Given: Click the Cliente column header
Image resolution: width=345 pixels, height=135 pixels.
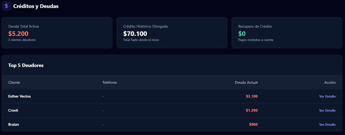Looking at the screenshot, I should click(14, 82).
